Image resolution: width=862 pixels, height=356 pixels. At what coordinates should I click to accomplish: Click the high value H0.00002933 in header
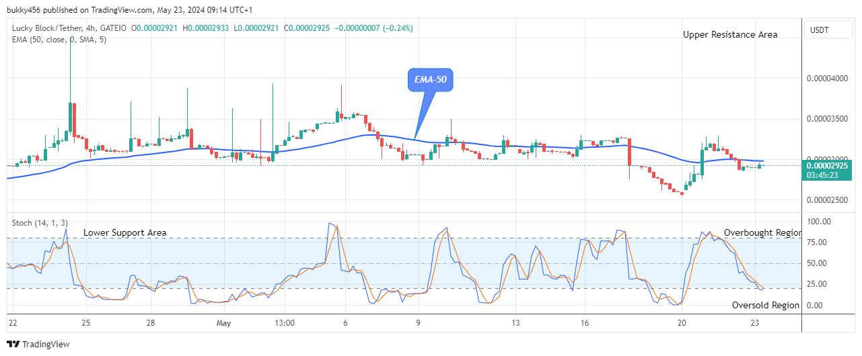tap(207, 28)
